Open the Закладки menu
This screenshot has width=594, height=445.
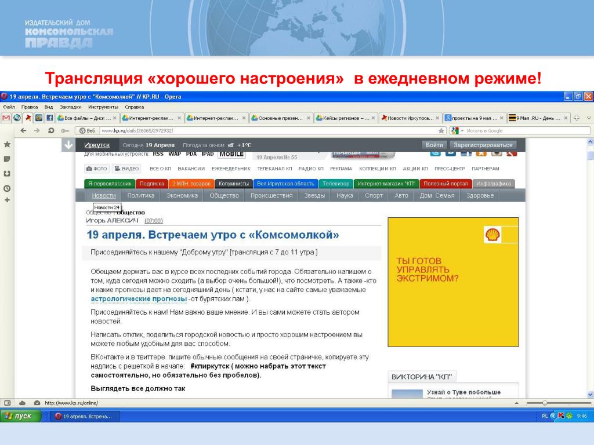(x=70, y=107)
